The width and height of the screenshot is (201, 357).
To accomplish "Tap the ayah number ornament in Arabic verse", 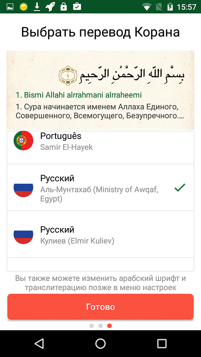I will click(x=68, y=75).
